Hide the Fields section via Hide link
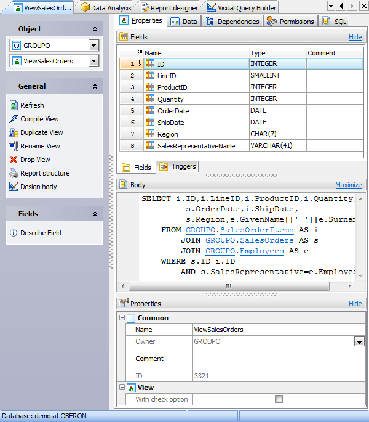This screenshot has height=422, width=369. [355, 37]
